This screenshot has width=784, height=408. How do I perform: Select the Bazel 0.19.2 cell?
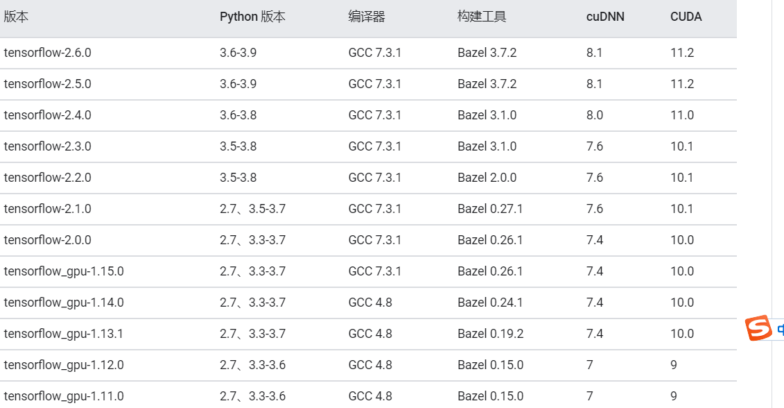pos(491,334)
